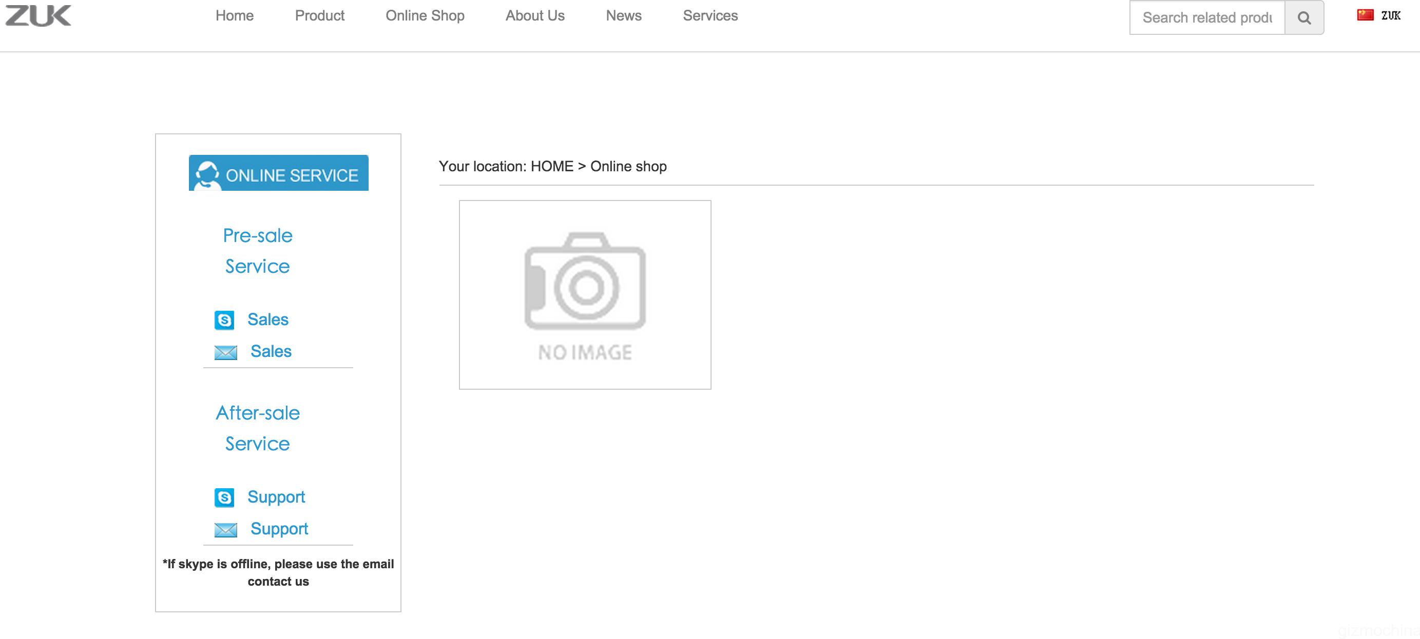1420x639 pixels.
Task: Click the NO IMAGE product thumbnail
Action: coord(585,294)
